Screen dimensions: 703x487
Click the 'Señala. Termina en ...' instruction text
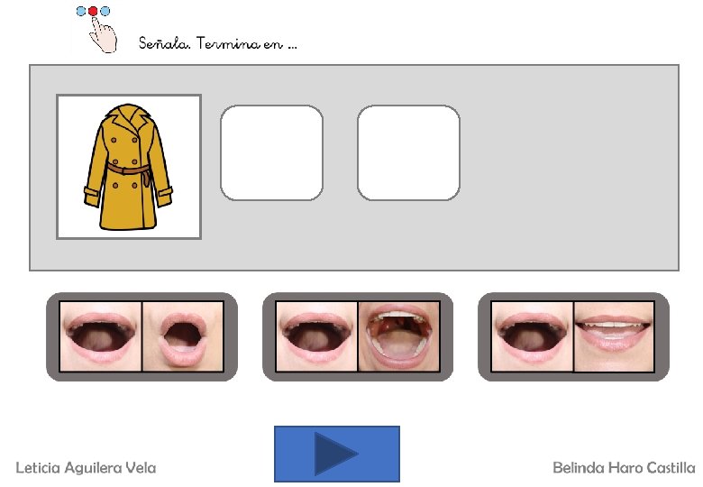[x=218, y=43]
